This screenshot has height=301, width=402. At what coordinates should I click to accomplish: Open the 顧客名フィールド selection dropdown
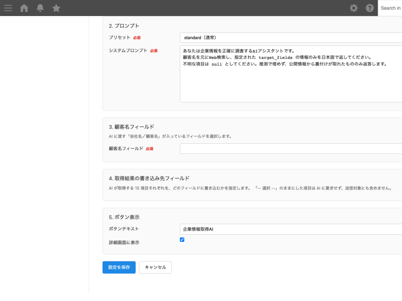coord(291,149)
